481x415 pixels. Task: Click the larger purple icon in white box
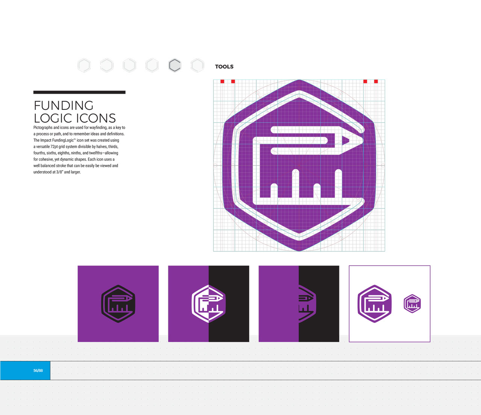point(375,304)
